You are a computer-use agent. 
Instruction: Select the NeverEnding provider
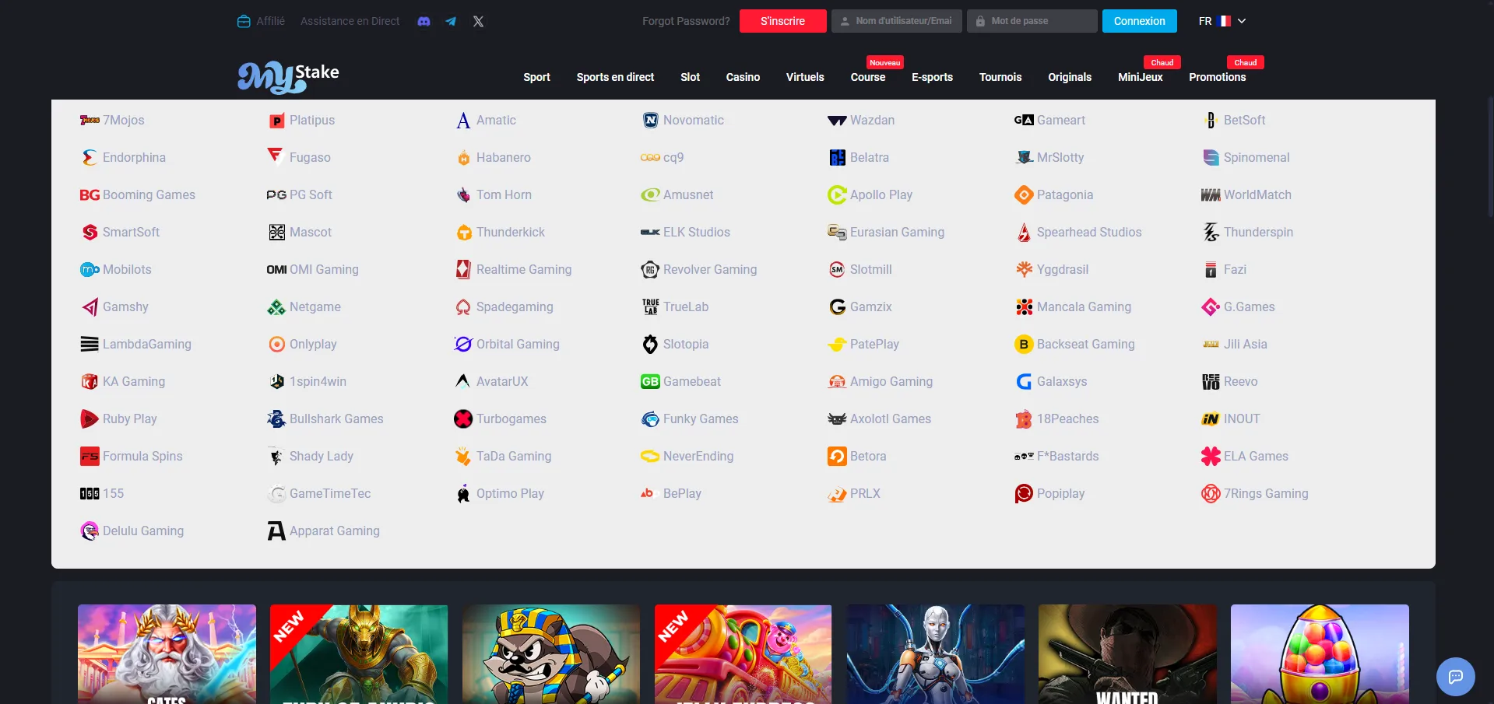[x=687, y=456]
